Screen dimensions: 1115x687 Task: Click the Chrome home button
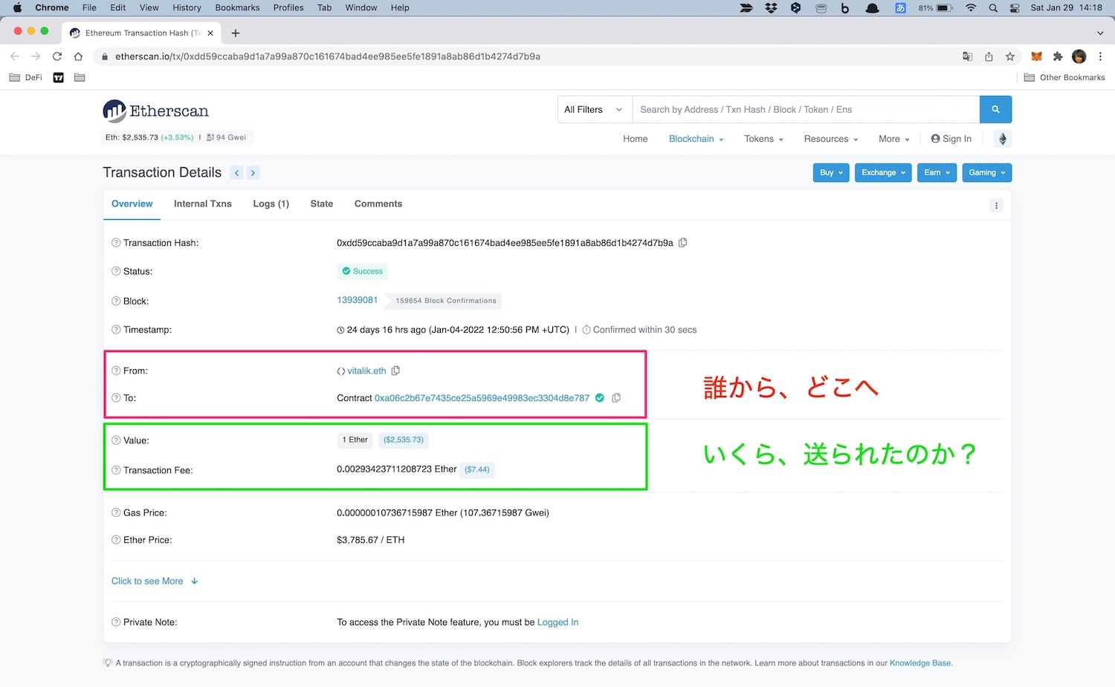click(x=78, y=56)
